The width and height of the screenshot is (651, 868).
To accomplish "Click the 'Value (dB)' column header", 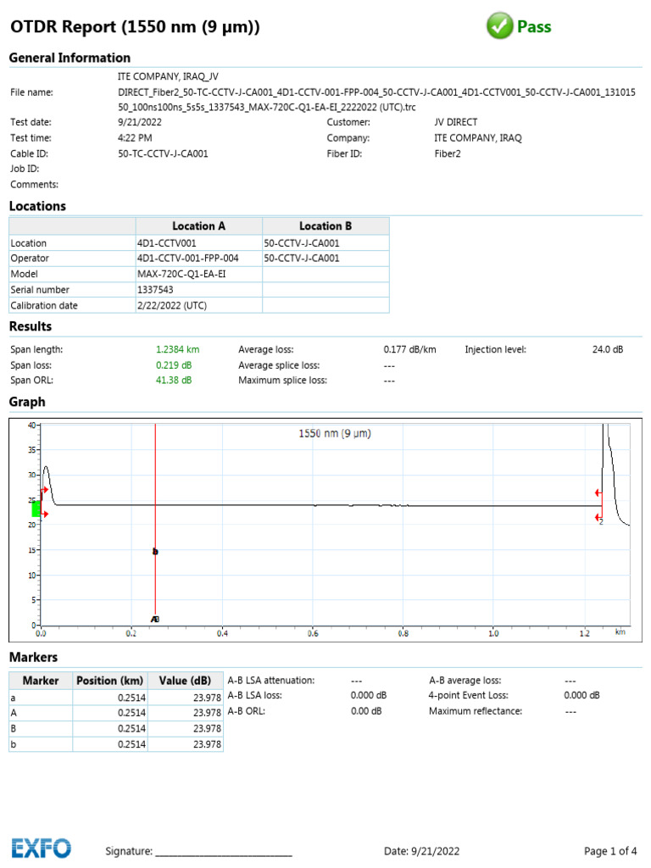I will 185,681.
